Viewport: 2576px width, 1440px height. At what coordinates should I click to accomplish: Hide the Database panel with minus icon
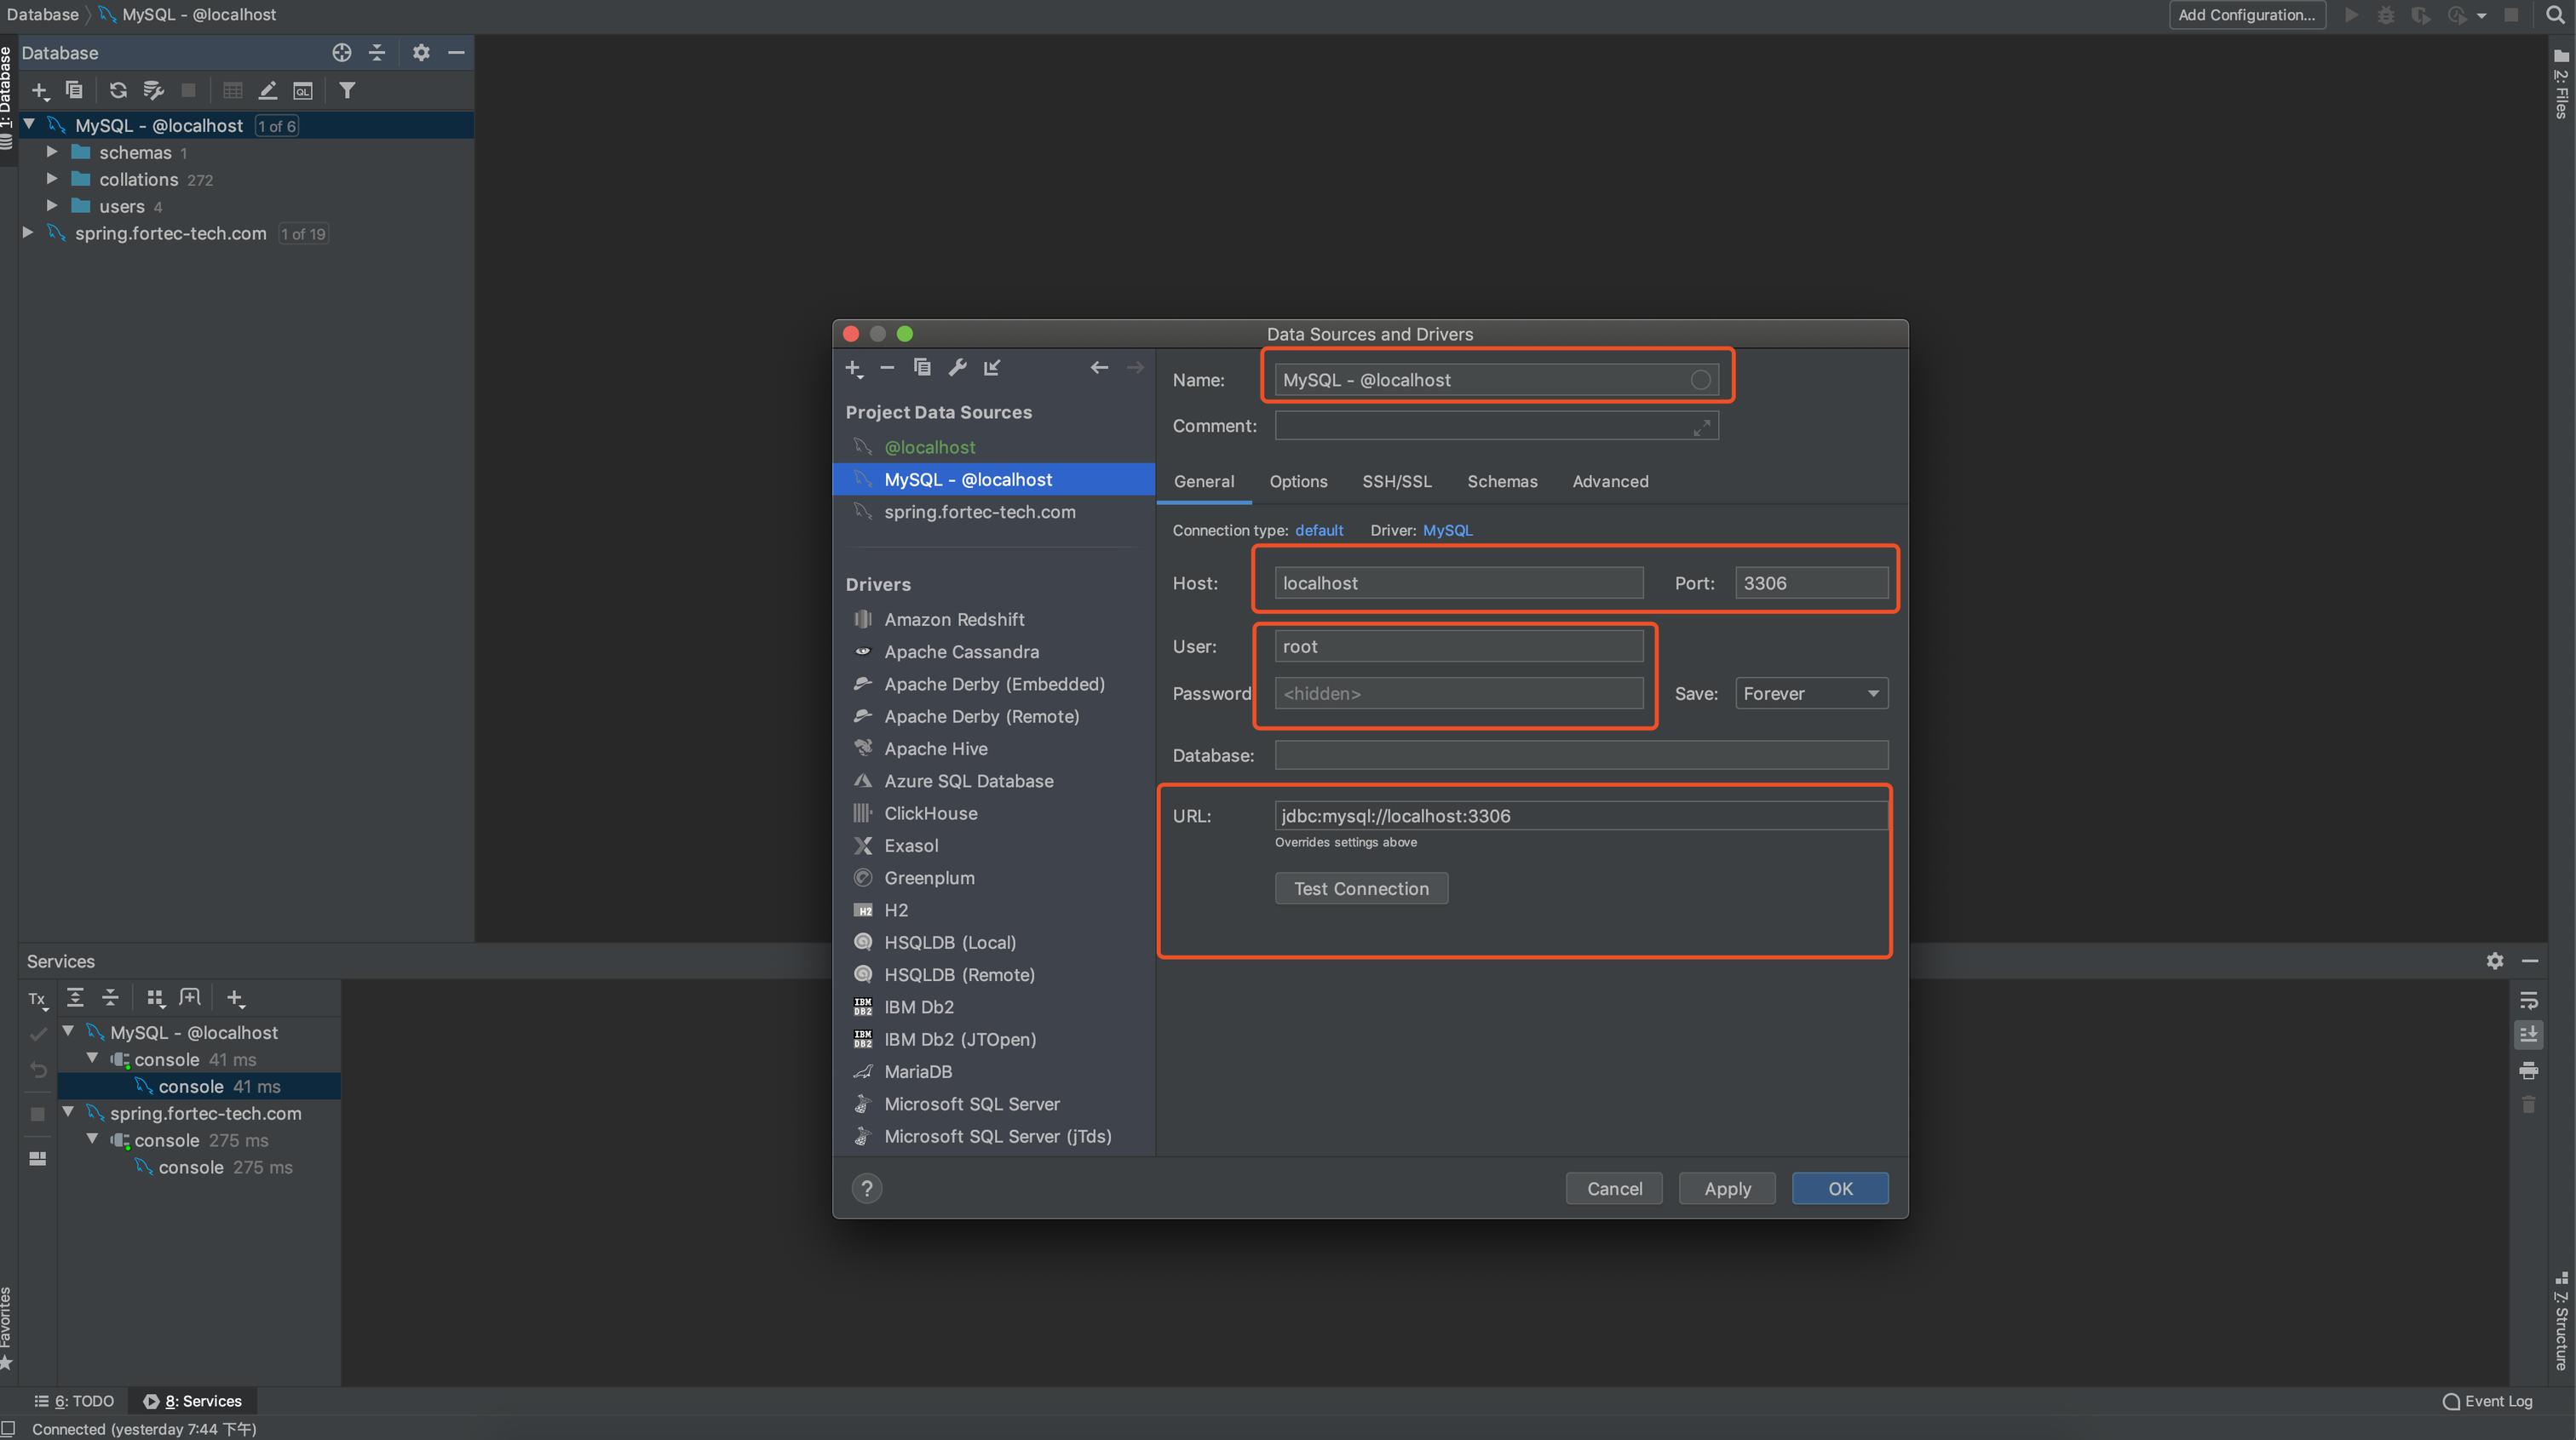[456, 53]
